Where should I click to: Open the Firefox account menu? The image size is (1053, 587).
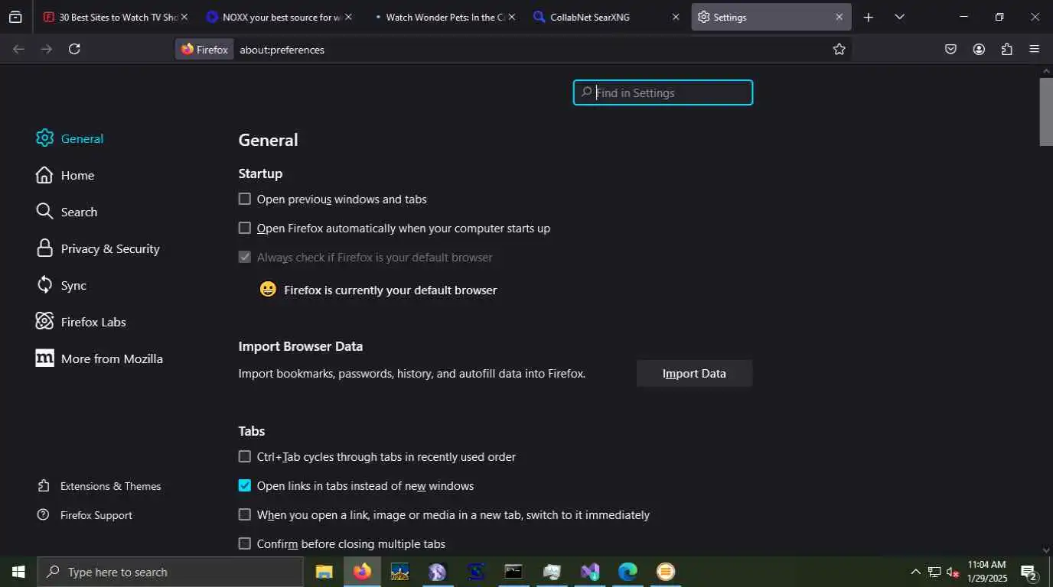(x=979, y=49)
